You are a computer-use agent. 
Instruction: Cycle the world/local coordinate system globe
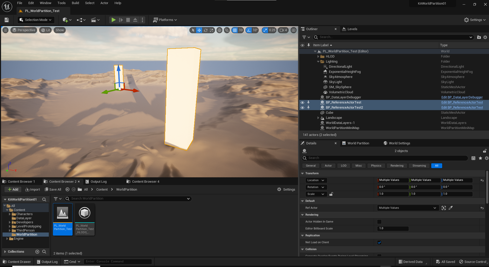coord(219,30)
